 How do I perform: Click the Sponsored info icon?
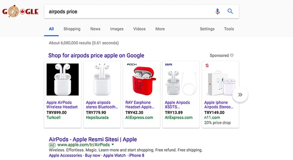232,55
